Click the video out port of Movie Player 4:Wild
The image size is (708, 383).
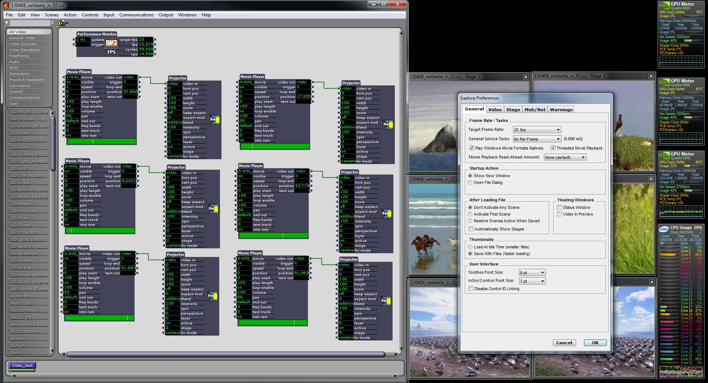click(x=312, y=82)
